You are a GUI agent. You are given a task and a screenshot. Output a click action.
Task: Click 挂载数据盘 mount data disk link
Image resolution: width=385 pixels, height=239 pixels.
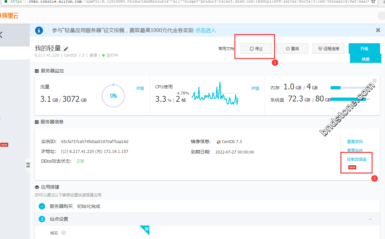pos(357,159)
